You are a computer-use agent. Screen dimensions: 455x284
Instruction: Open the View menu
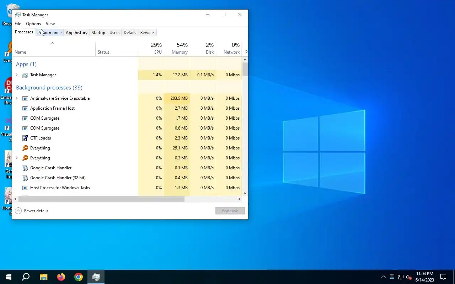(50, 24)
